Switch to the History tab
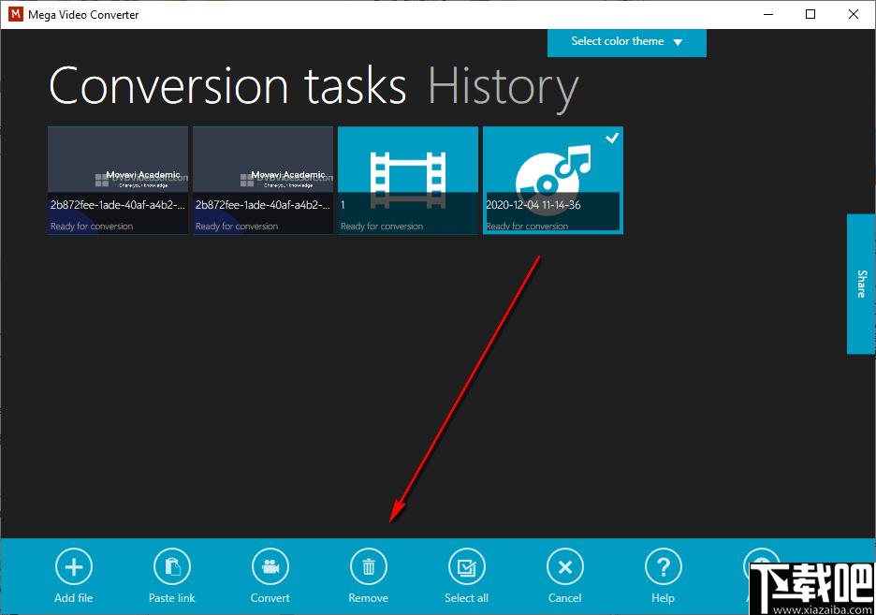The image size is (876, 615). coord(503,86)
